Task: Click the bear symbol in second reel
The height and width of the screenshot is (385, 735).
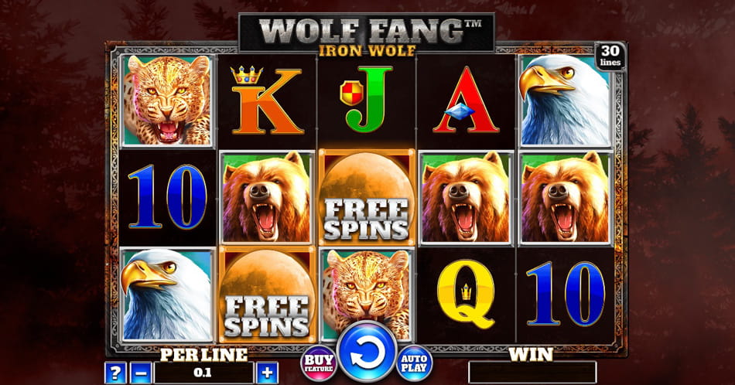Action: 266,197
